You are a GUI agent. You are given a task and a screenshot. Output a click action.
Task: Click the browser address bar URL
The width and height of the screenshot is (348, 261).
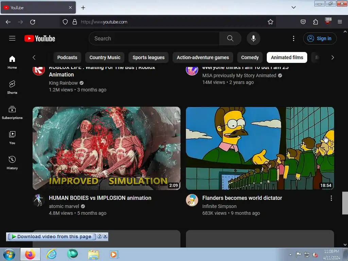pyautogui.click(x=104, y=22)
